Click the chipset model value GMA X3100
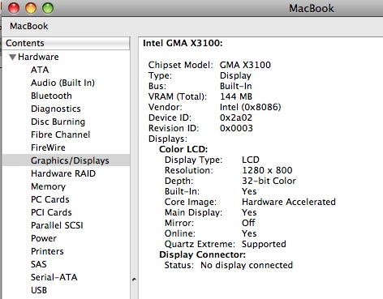 tap(245, 65)
